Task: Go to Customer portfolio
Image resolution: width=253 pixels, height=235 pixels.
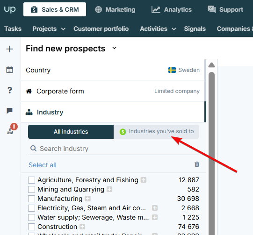Action: click(101, 28)
